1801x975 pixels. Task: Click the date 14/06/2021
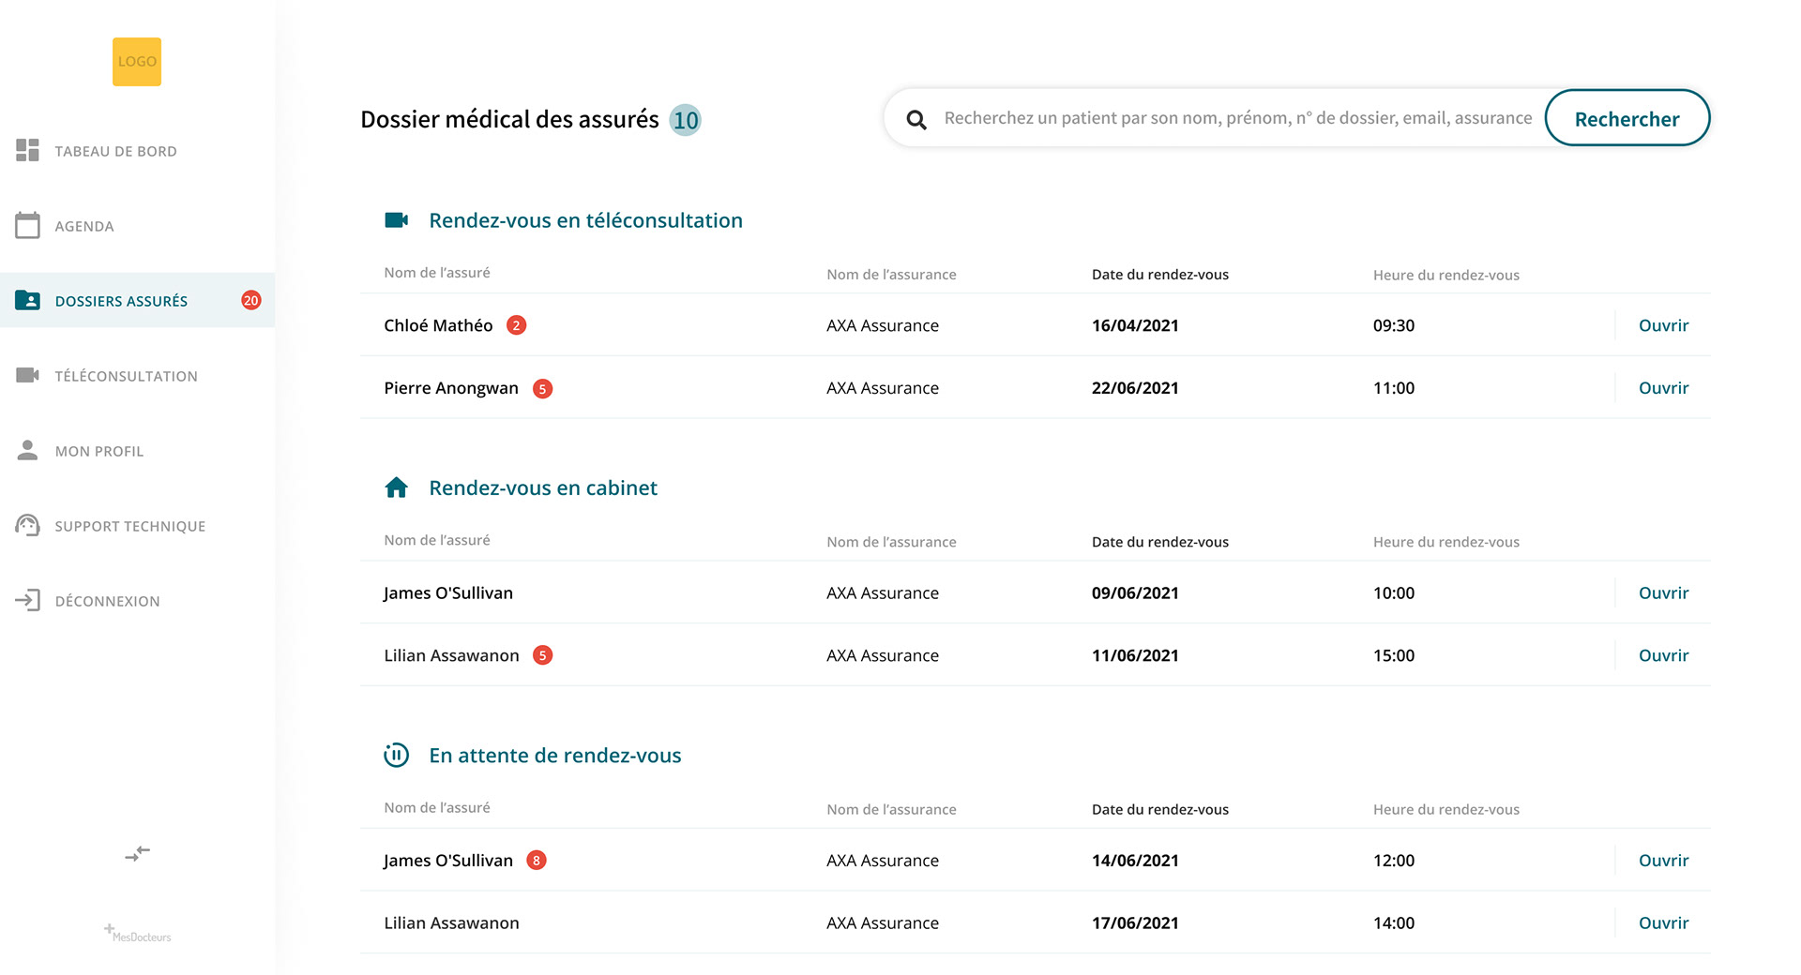[1135, 861]
